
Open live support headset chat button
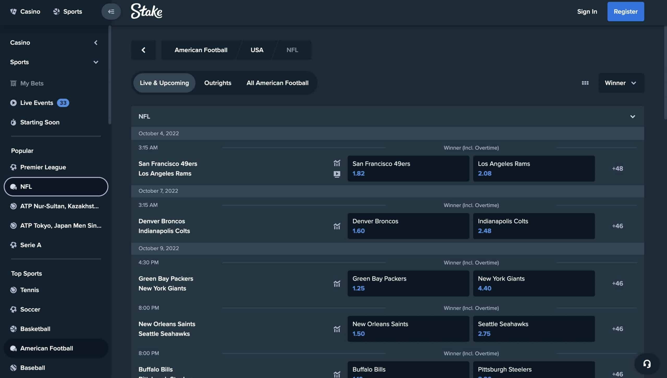[x=647, y=364]
